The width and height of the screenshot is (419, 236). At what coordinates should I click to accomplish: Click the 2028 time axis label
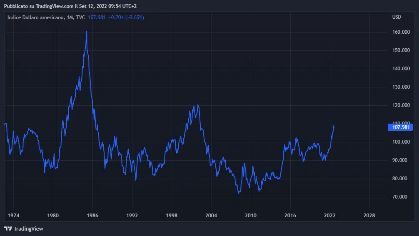(369, 216)
